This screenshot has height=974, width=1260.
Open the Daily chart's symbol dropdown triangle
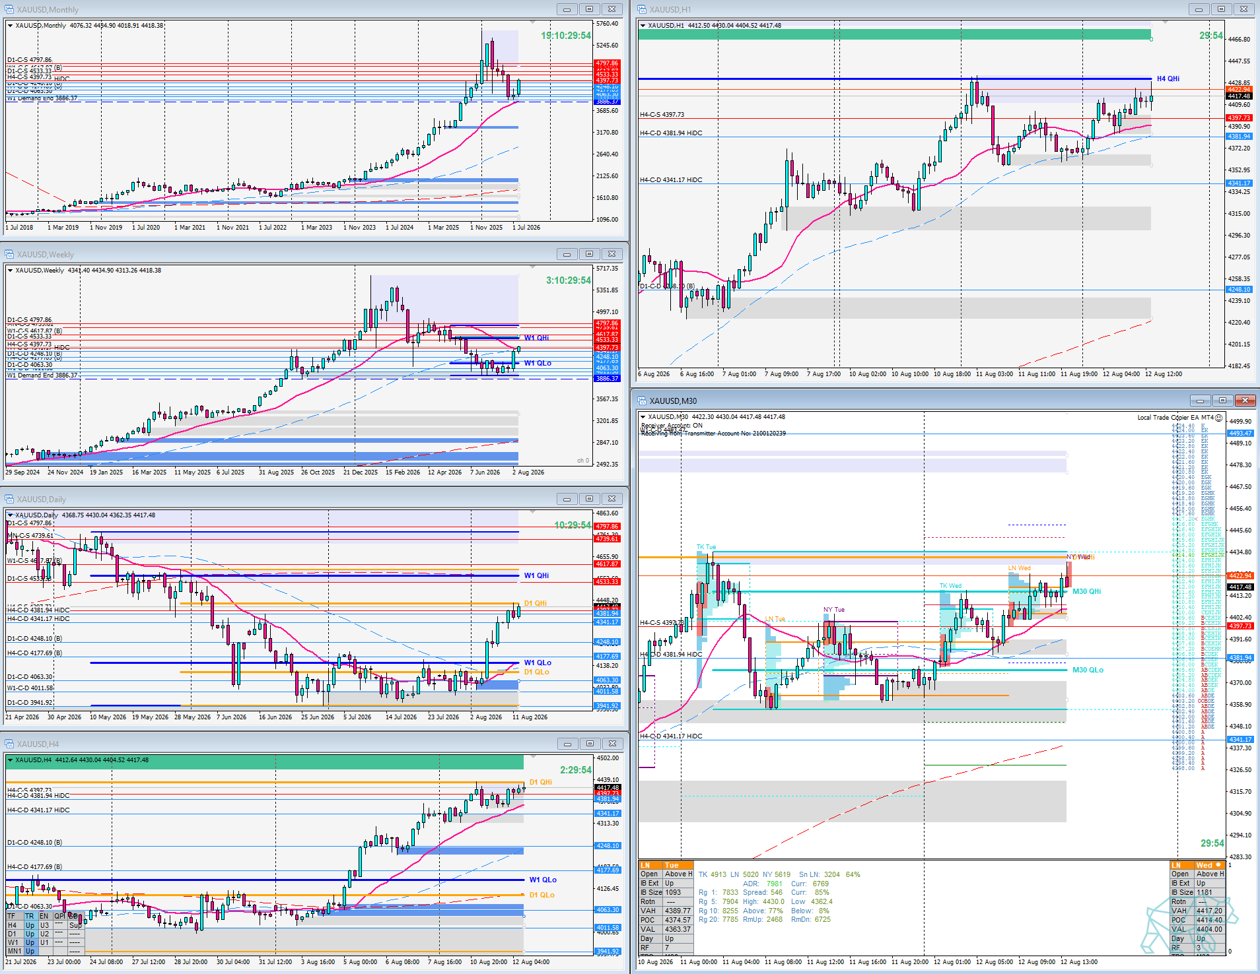[x=10, y=515]
